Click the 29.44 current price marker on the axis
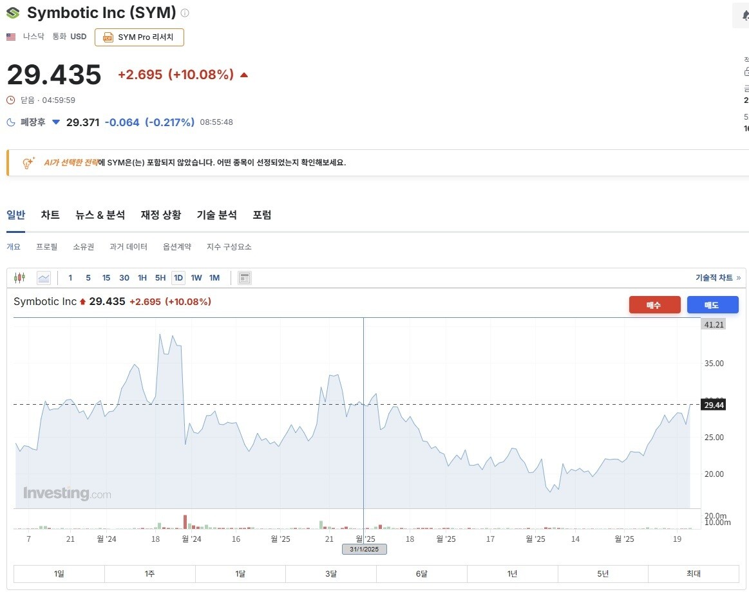The image size is (749, 592). [x=714, y=405]
